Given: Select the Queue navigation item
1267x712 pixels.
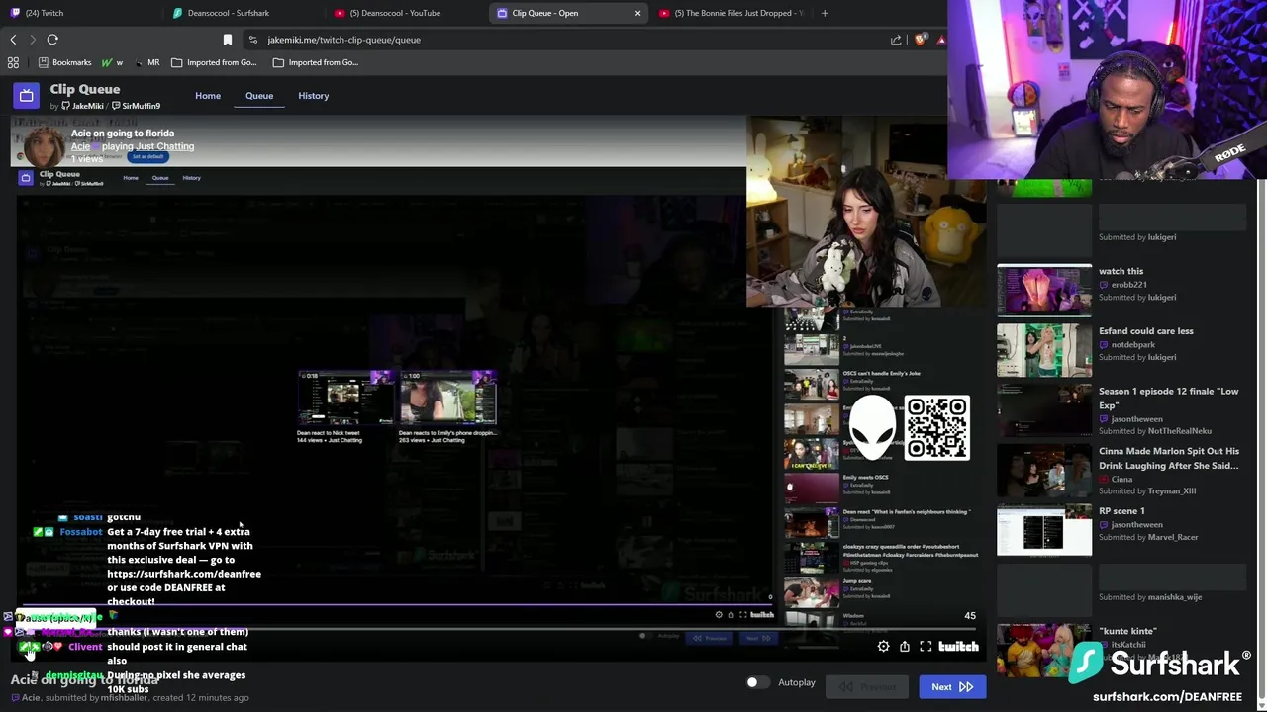Looking at the screenshot, I should point(259,96).
